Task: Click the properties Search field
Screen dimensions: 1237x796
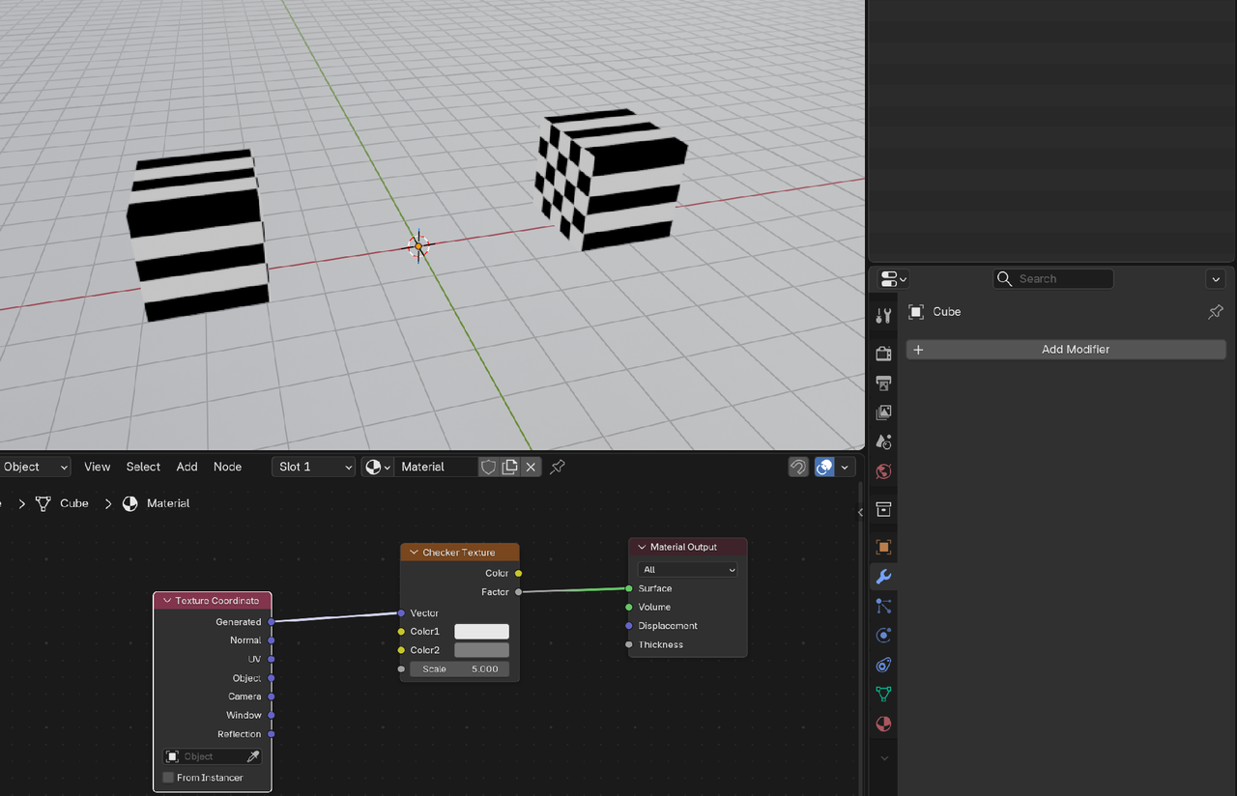Action: click(1053, 279)
